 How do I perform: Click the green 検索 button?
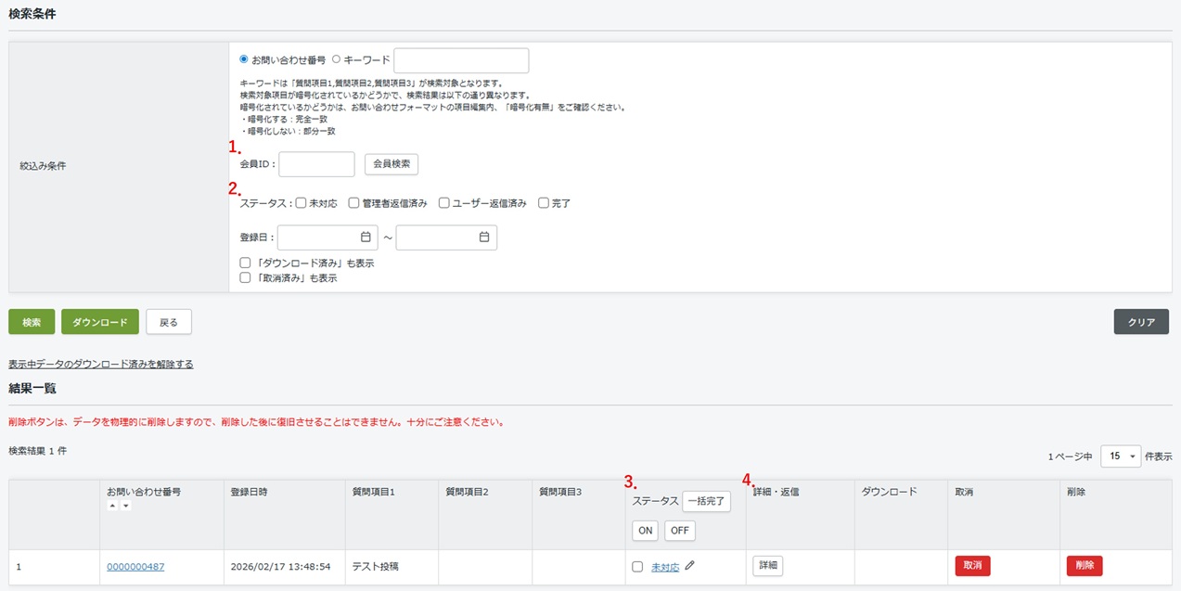(32, 322)
